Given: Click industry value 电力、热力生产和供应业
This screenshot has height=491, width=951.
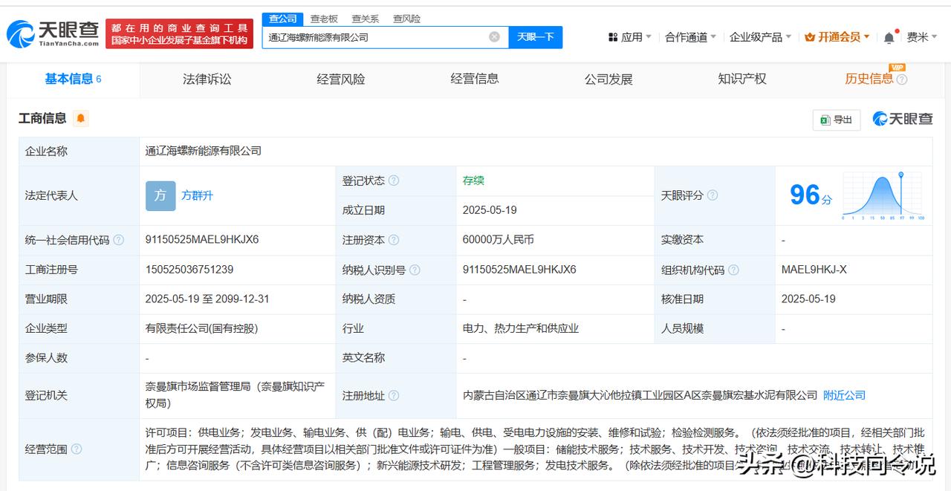Looking at the screenshot, I should pyautogui.click(x=520, y=328).
